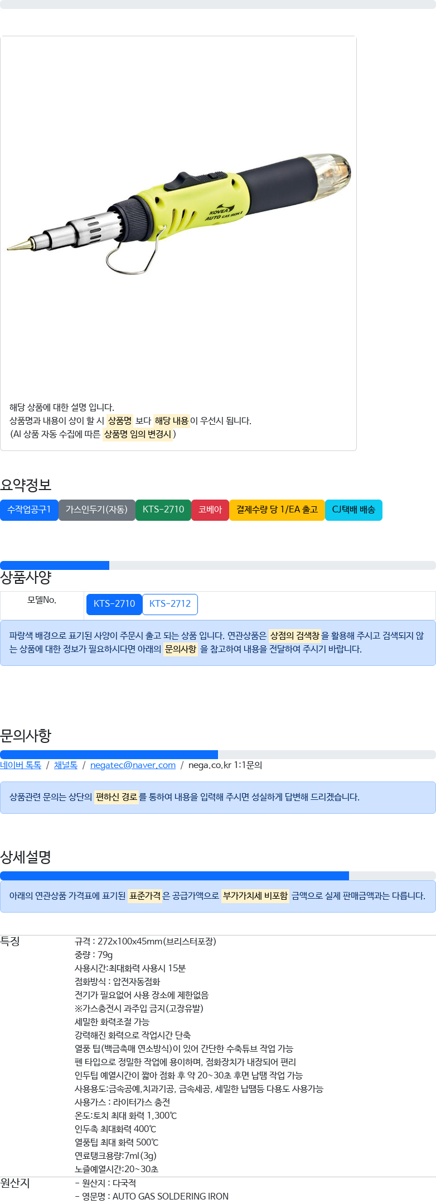Click the highlighted 상점의 검색창 text
The height and width of the screenshot is (1204, 436).
pos(295,636)
